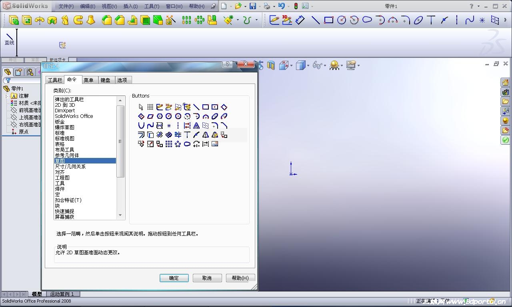Click the New document icon
Screen dimensions: 512x307
(x=224, y=6)
